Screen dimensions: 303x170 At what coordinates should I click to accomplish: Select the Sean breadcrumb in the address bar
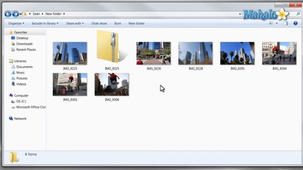click(x=36, y=14)
